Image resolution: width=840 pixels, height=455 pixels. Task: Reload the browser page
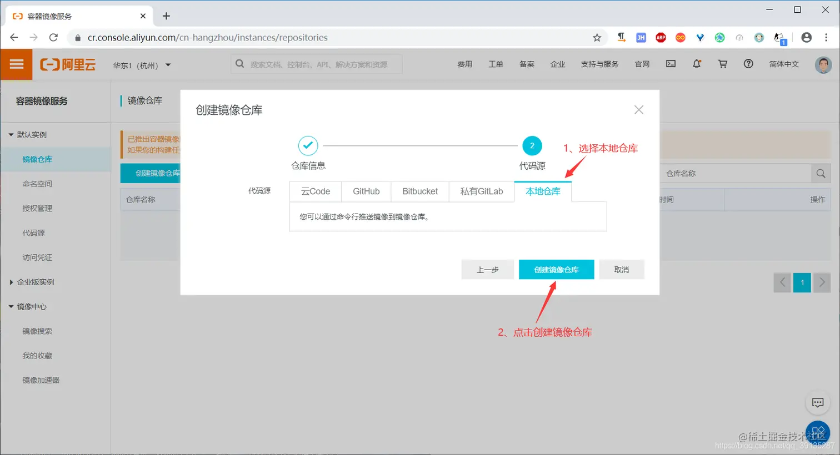pyautogui.click(x=53, y=38)
